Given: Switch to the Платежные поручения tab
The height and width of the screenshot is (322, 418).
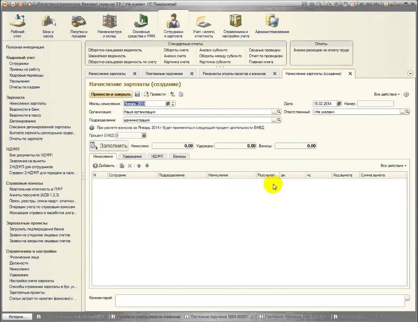Looking at the screenshot, I should click(x=164, y=73).
